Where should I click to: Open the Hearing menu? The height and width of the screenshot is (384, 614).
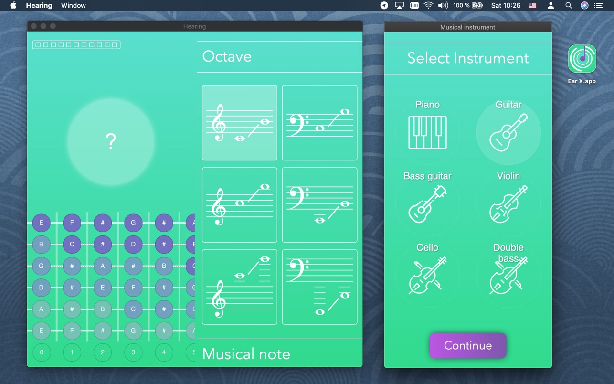point(39,5)
